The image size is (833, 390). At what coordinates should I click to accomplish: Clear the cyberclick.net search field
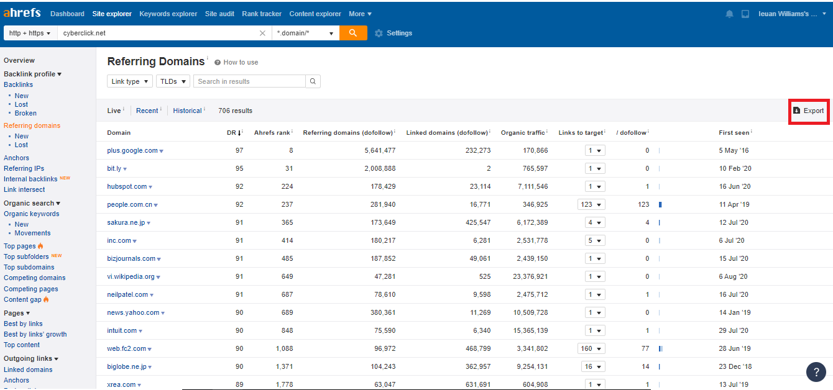pos(262,33)
